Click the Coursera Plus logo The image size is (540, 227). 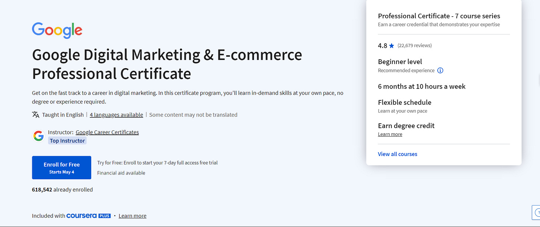[89, 216]
